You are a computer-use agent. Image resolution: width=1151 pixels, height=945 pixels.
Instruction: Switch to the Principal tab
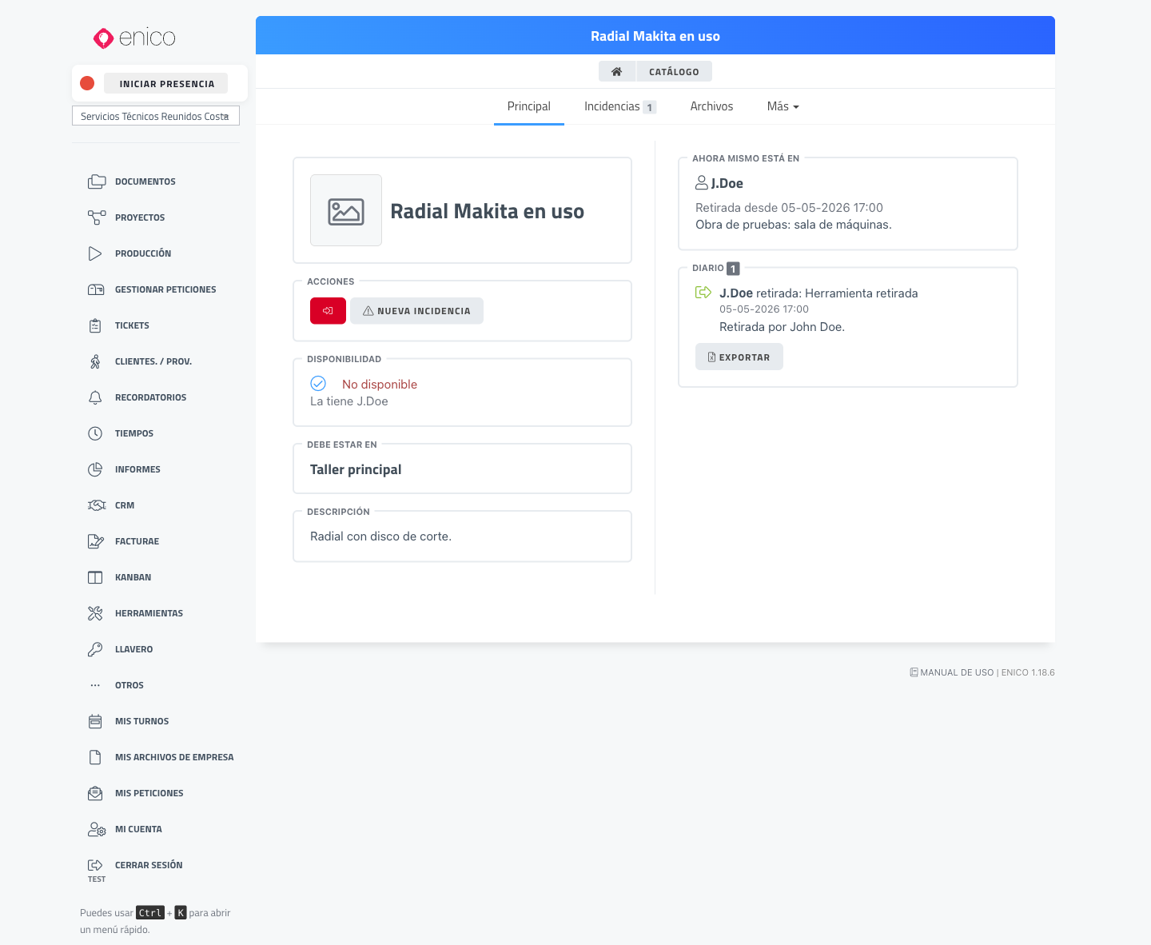[529, 106]
